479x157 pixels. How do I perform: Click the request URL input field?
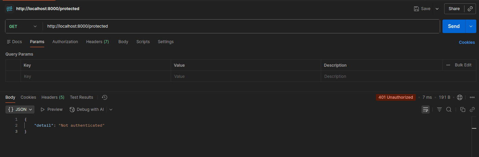tap(241, 26)
